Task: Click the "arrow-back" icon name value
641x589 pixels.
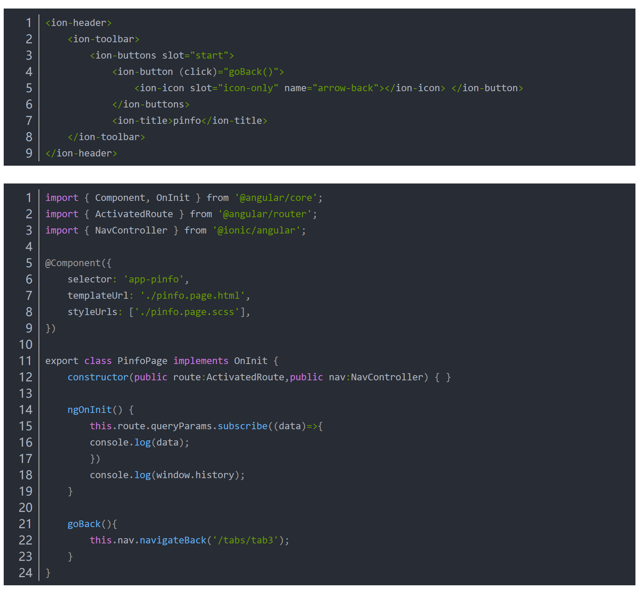Action: point(345,88)
